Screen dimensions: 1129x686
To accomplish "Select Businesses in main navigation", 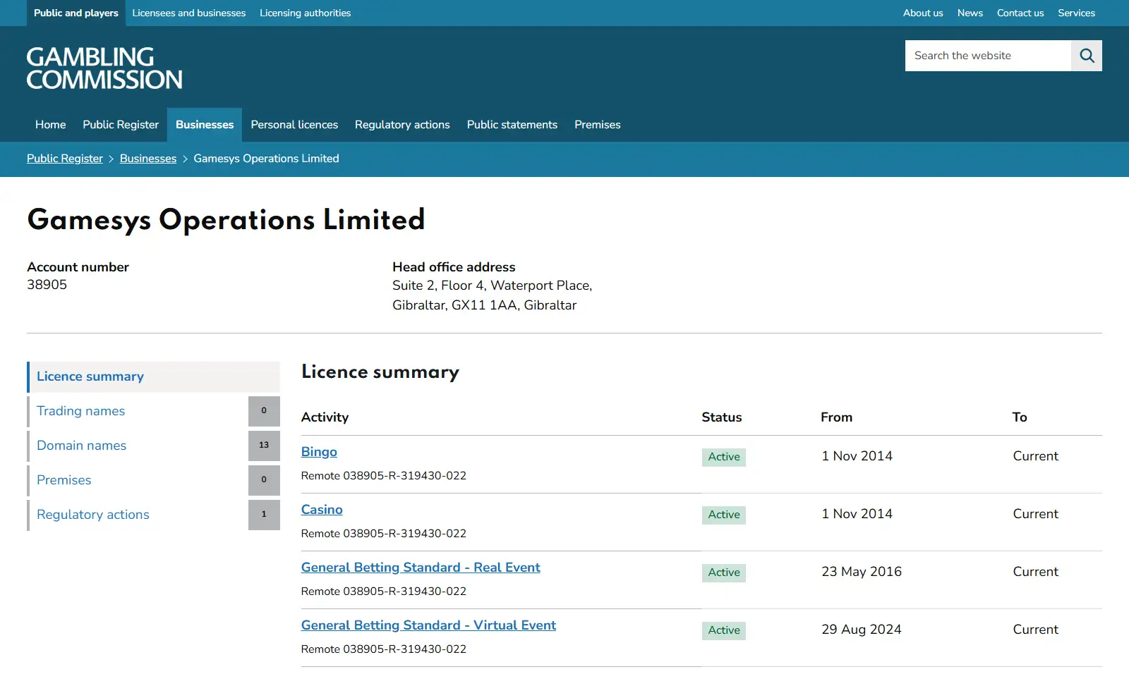I will [205, 125].
